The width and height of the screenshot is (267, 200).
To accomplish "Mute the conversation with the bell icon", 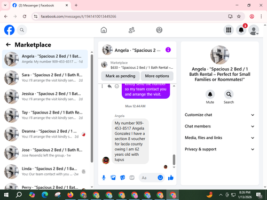I will (210, 94).
